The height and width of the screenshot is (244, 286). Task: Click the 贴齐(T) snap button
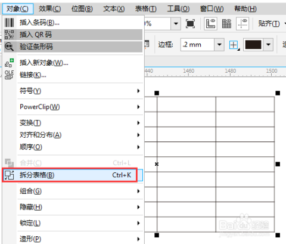pos(269,24)
